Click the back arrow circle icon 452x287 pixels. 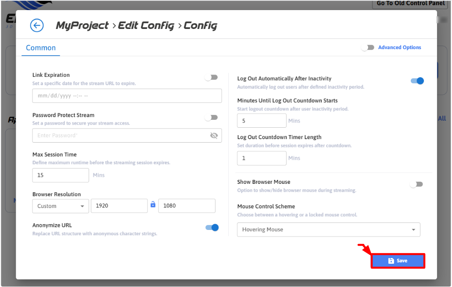pos(37,25)
